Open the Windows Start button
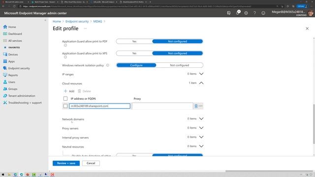Viewport: 315px width, 177px height. 3,175
